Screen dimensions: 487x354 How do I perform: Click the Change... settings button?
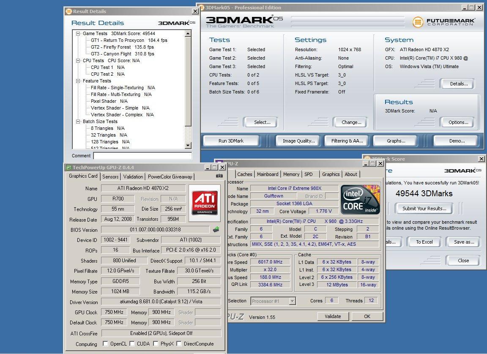tap(351, 122)
